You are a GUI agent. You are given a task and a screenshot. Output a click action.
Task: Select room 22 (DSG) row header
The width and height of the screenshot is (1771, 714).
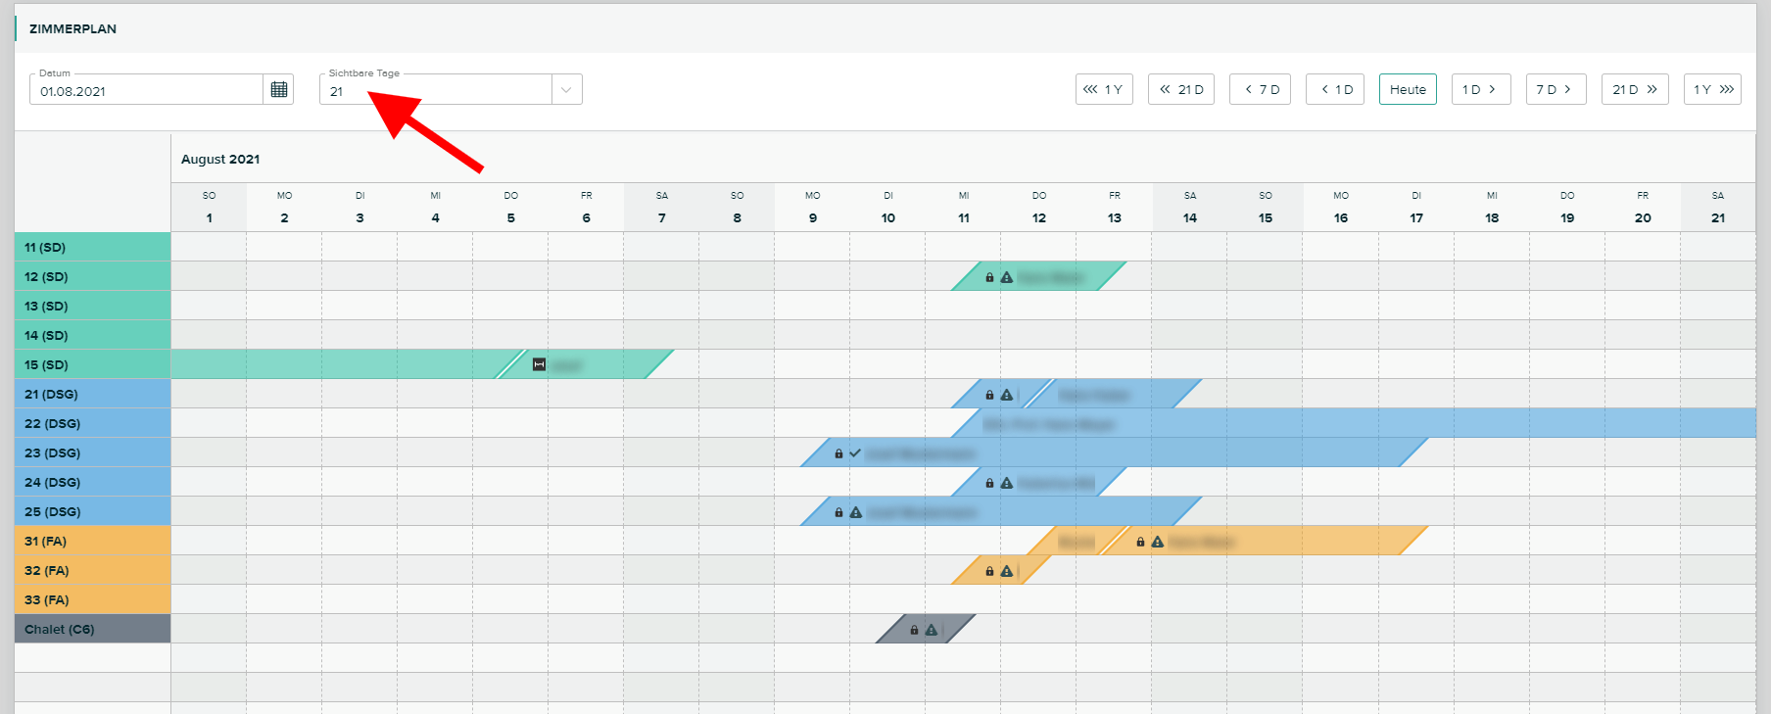pos(92,423)
